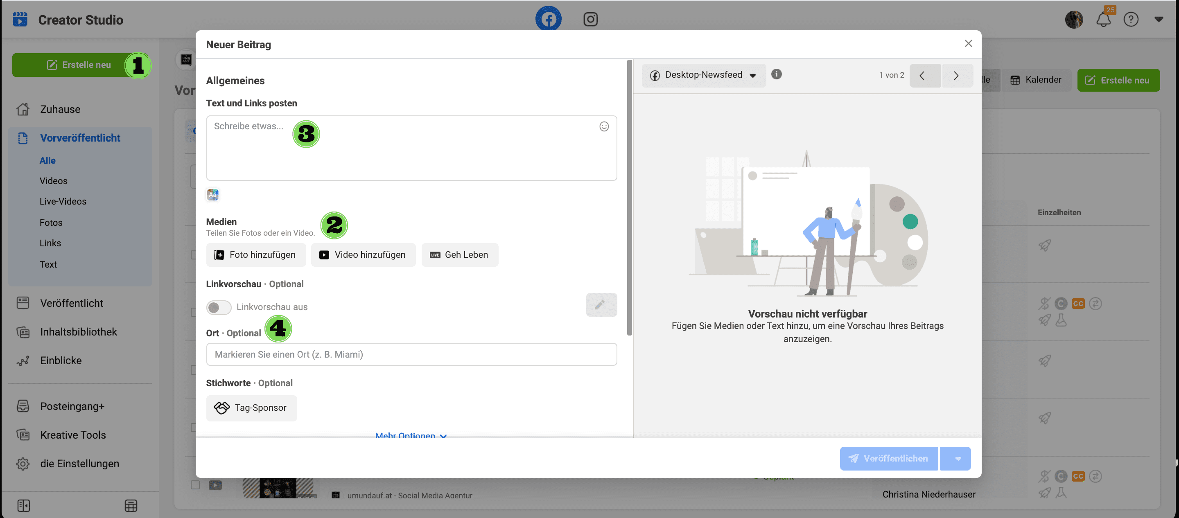Open the notifications bell

(x=1104, y=20)
